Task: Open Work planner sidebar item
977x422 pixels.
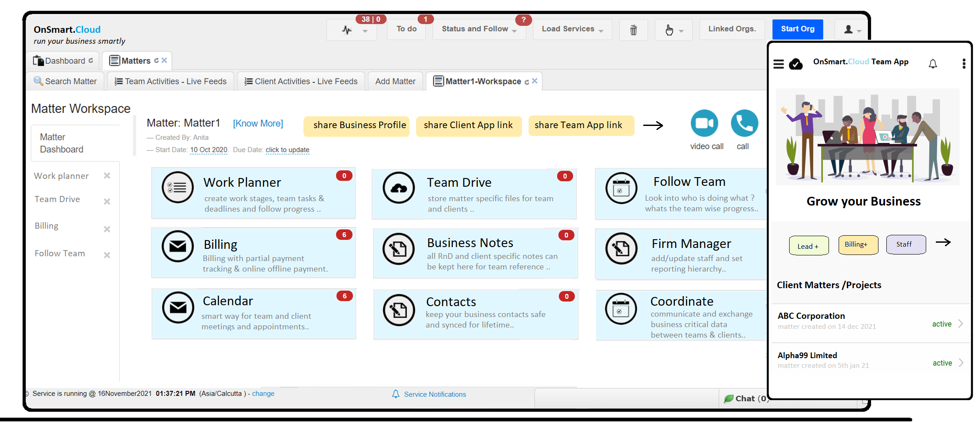Action: click(x=61, y=176)
